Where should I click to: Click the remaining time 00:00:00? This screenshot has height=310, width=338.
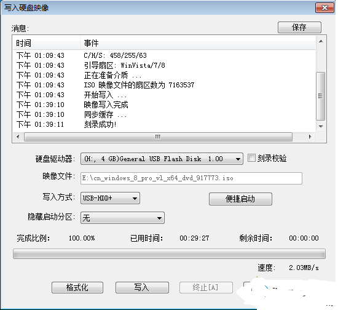click(x=304, y=238)
